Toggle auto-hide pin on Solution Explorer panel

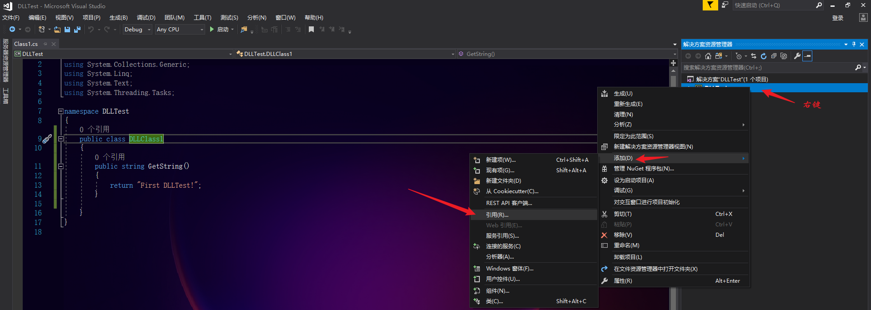(x=854, y=44)
